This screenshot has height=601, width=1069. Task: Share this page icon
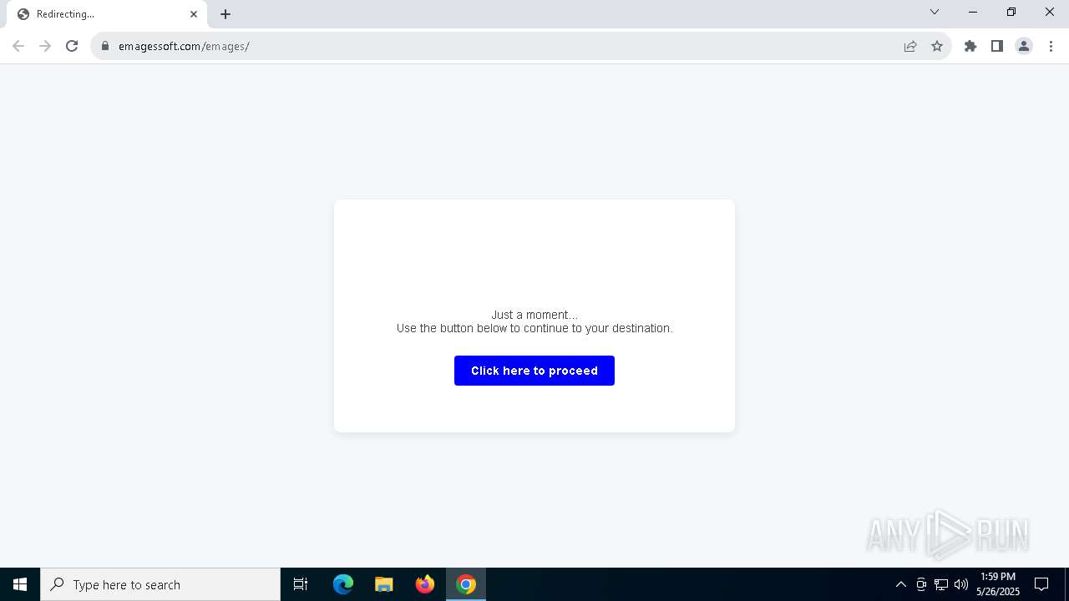click(x=910, y=46)
